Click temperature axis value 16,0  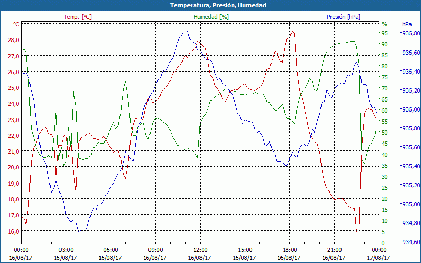coord(14,231)
